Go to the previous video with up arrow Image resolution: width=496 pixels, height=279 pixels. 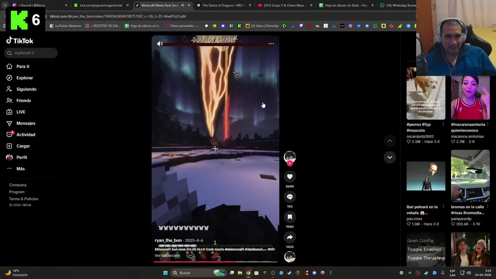pos(389,141)
